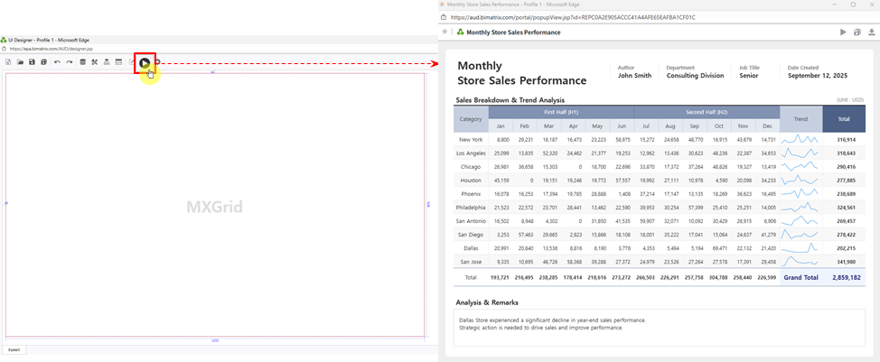Open the database icon in designer toolbar

pyautogui.click(x=82, y=62)
